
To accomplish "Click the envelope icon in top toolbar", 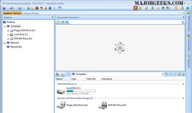I will pos(113,8).
